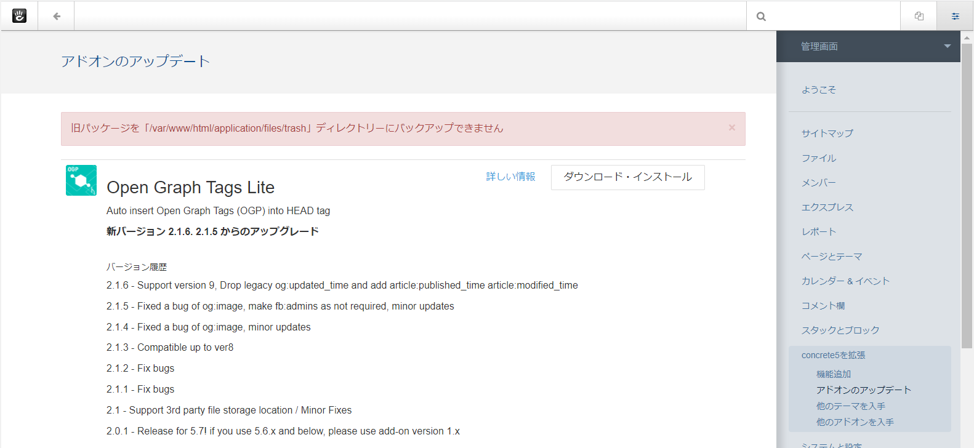Open 他のアドオンを入手 submenu item
The image size is (974, 448).
pyautogui.click(x=855, y=422)
